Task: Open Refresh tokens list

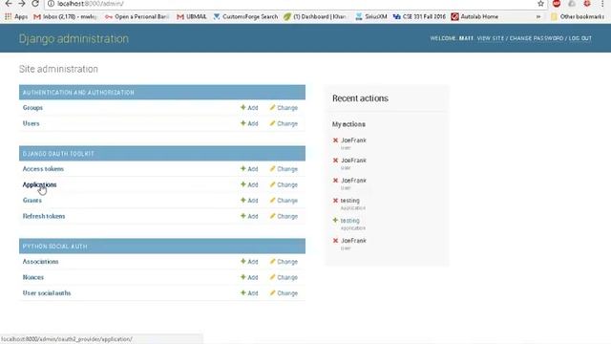Action: point(44,216)
